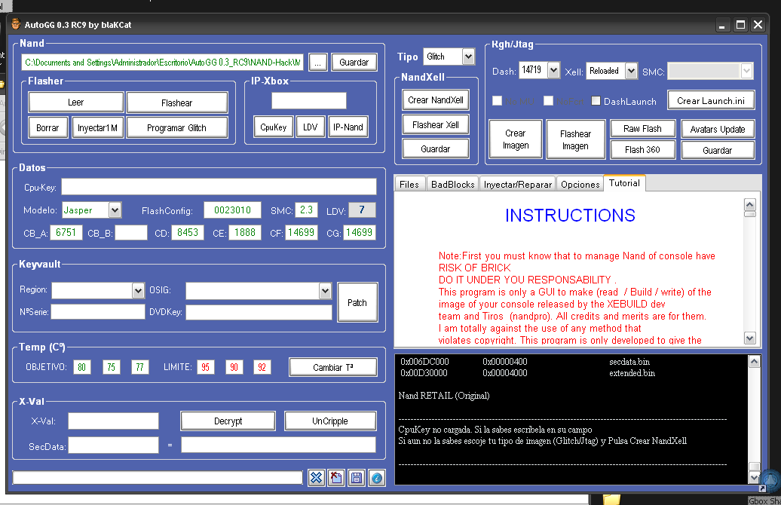781x505 pixels.
Task: Click the delete-document icon in bottom toolbar
Action: click(336, 478)
